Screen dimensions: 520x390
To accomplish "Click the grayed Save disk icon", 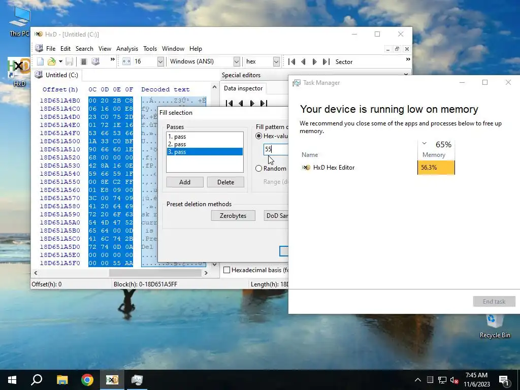I will point(69,61).
